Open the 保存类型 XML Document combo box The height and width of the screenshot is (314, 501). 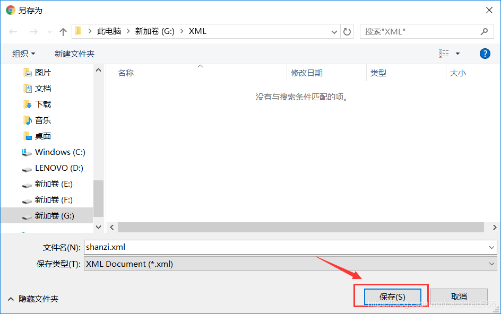290,264
